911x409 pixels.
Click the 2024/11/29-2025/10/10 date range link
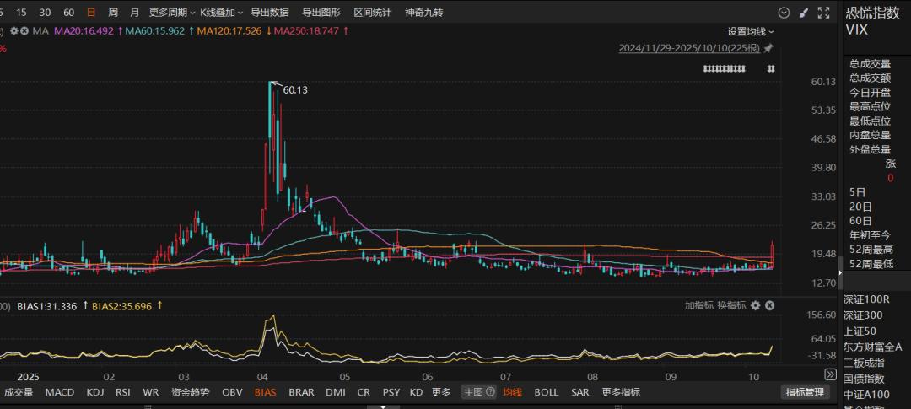click(x=690, y=48)
